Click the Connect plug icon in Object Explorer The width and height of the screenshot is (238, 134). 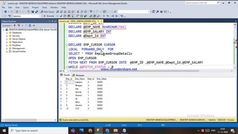coord(15,26)
